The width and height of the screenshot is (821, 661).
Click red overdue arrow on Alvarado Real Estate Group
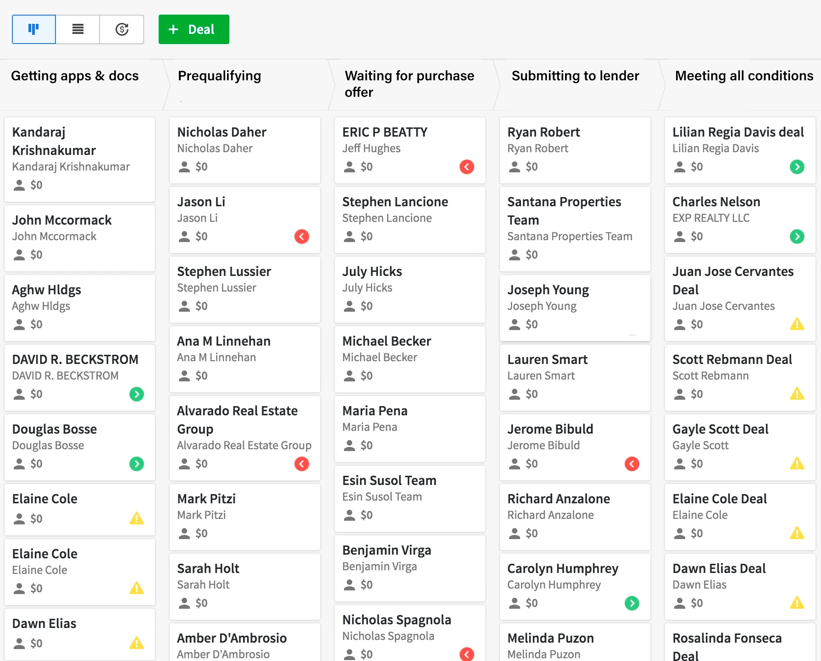(301, 464)
